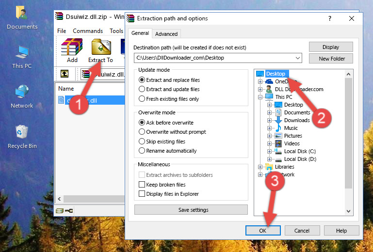Click the New Folder button
The image size is (373, 252).
331,59
